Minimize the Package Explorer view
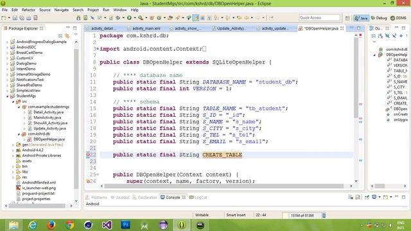The width and height of the screenshot is (411, 231). pyautogui.click(x=68, y=28)
